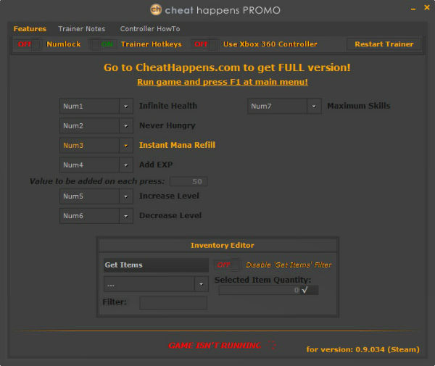Open the Controller HowTo tab
The height and width of the screenshot is (366, 435).
(150, 29)
